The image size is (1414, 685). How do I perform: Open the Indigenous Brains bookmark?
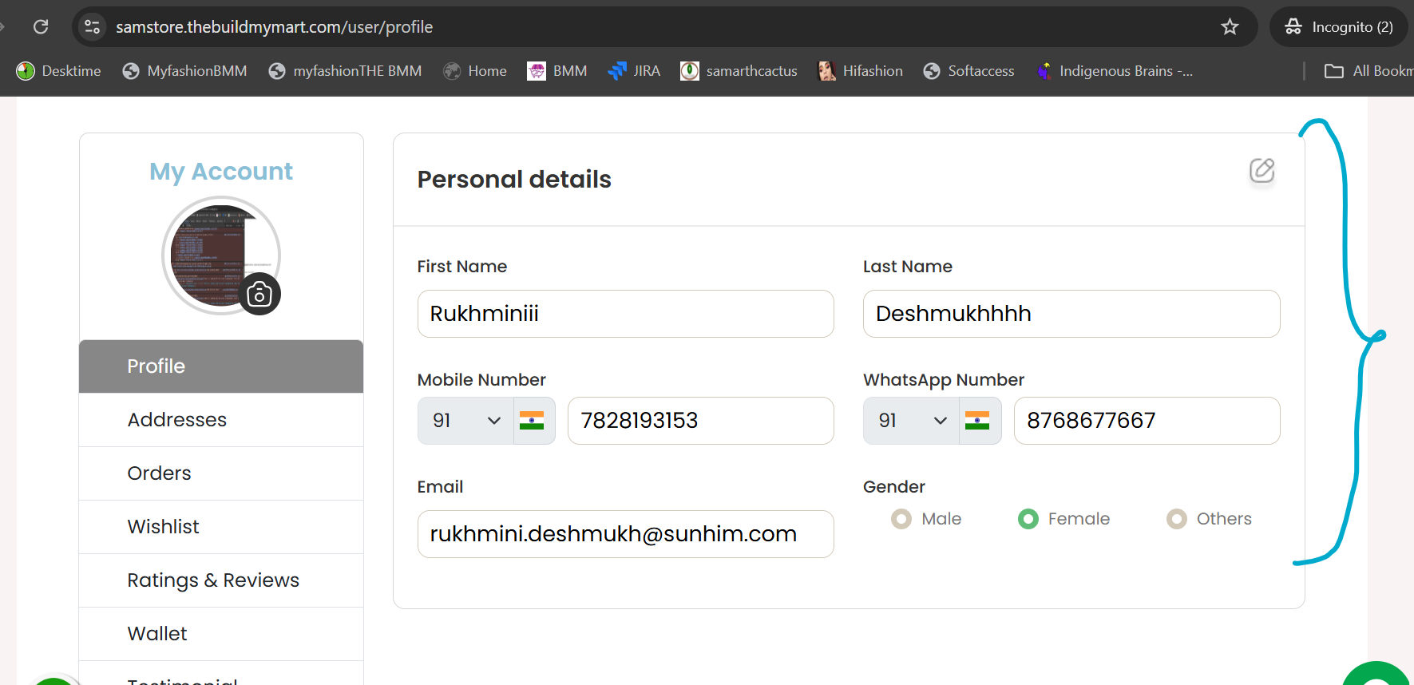pos(1114,71)
